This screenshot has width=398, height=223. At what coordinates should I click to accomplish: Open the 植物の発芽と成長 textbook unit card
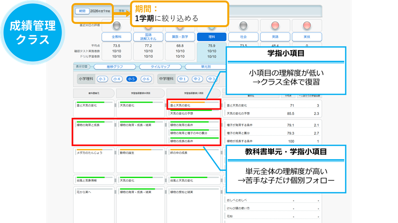[94, 132]
